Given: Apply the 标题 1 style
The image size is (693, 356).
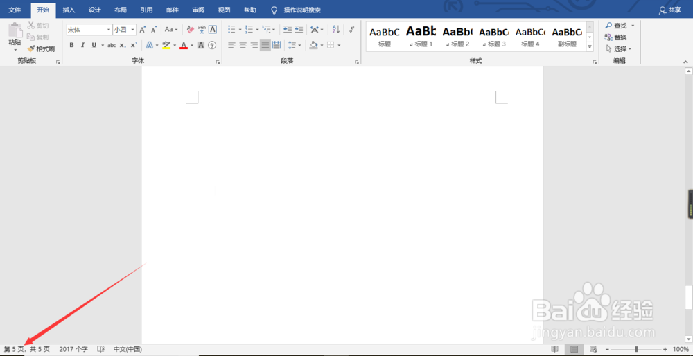Looking at the screenshot, I should 421,36.
